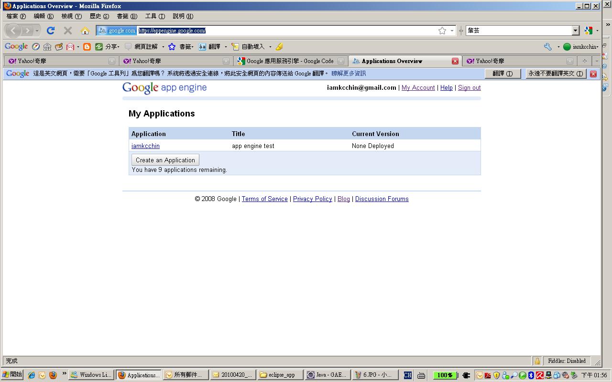Switch to the Google 應用服務引擎 - Google Code tab
This screenshot has height=382, width=612.
click(x=290, y=61)
